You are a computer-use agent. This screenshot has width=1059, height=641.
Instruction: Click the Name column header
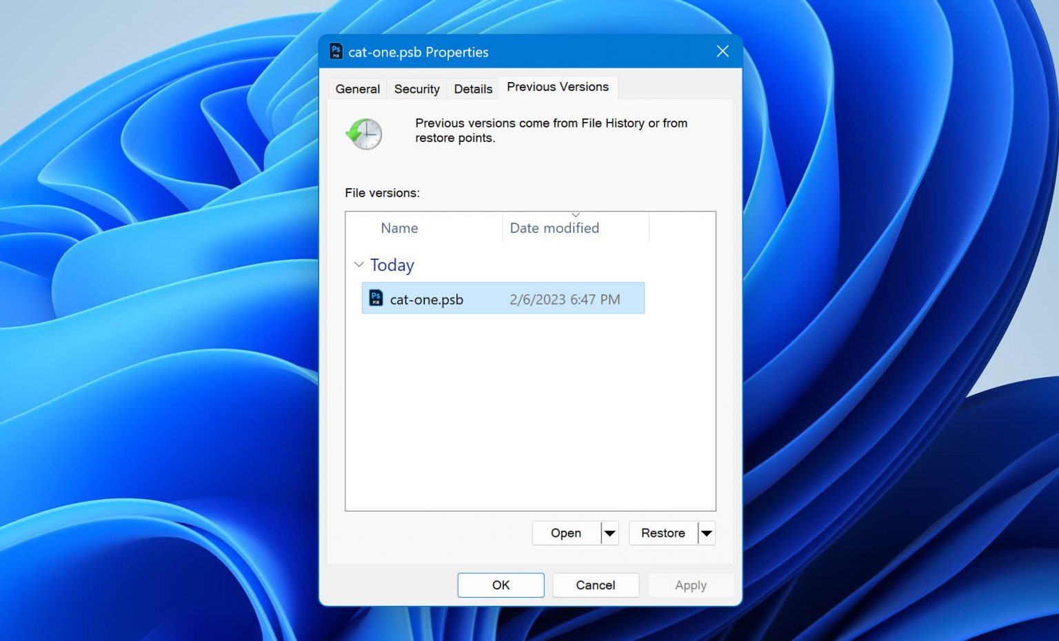click(x=399, y=228)
